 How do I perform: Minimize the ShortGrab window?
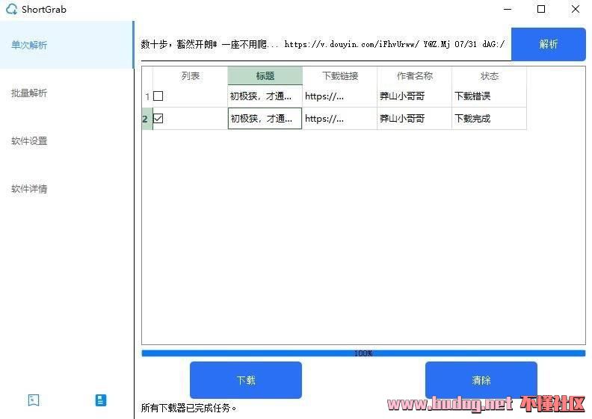tap(508, 9)
